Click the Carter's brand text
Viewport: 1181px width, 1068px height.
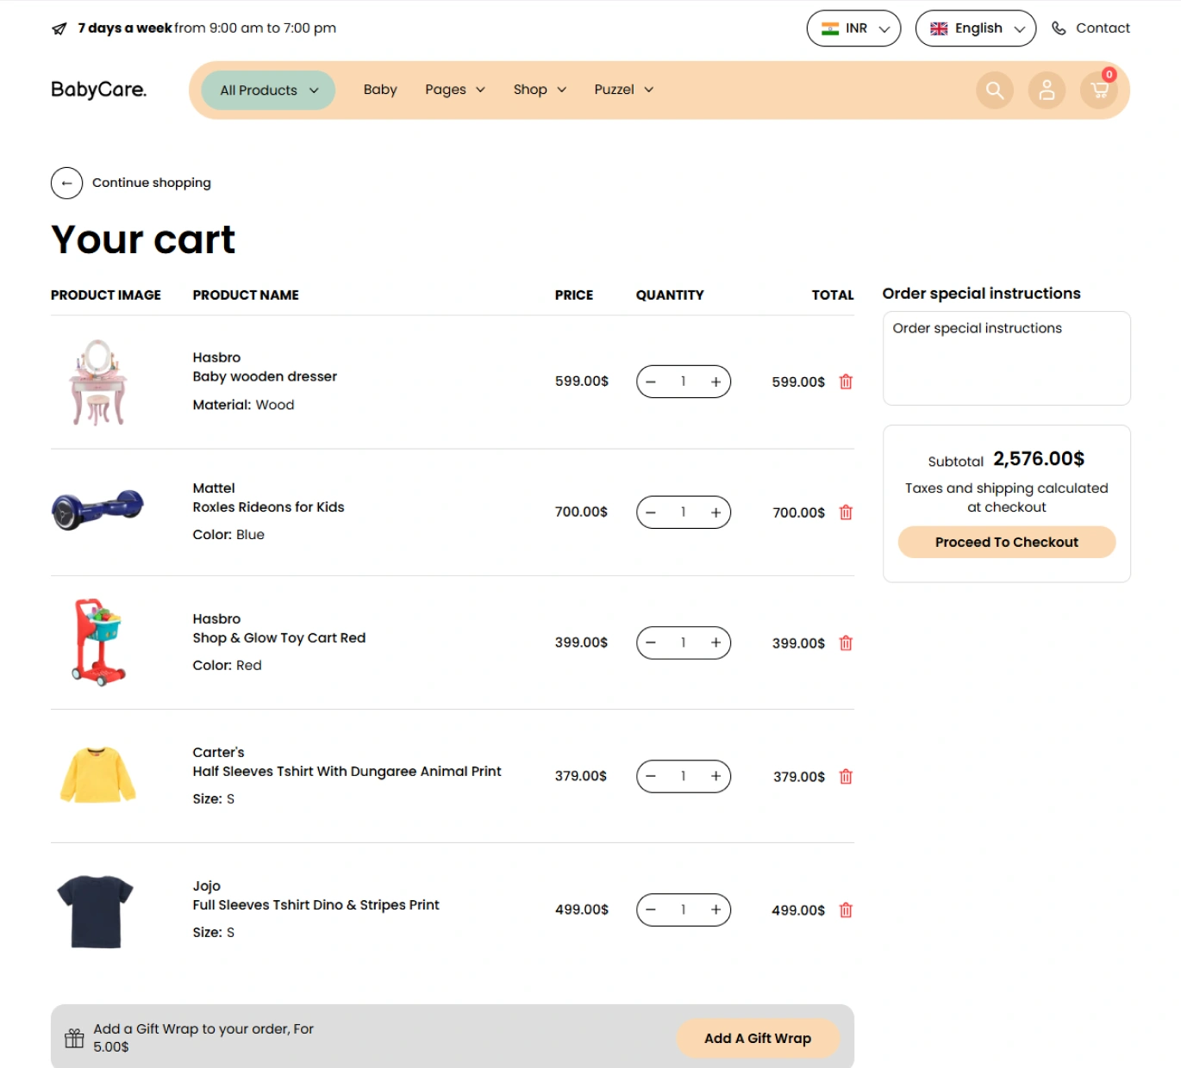tap(218, 753)
